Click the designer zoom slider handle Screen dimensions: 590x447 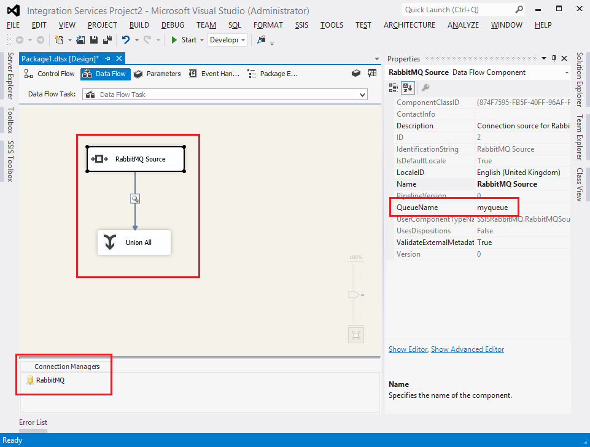(x=354, y=295)
